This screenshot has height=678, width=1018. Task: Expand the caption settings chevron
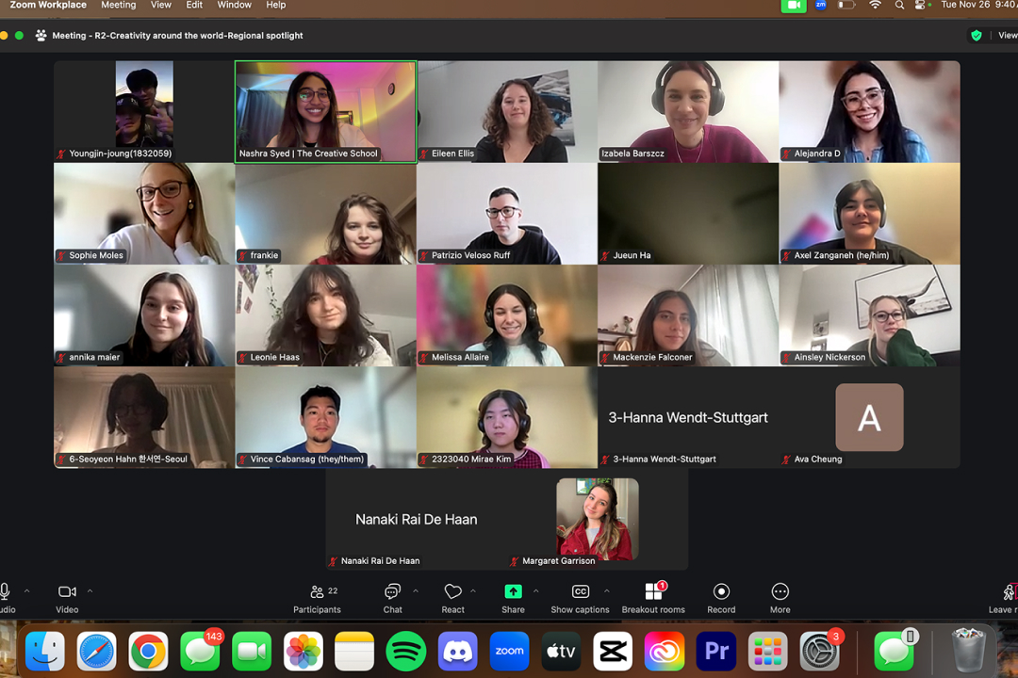(606, 591)
